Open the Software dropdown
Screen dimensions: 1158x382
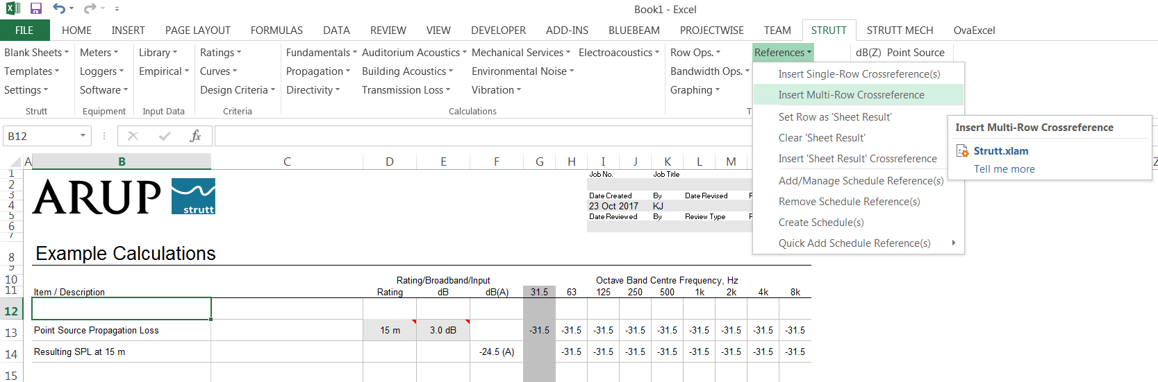click(104, 90)
